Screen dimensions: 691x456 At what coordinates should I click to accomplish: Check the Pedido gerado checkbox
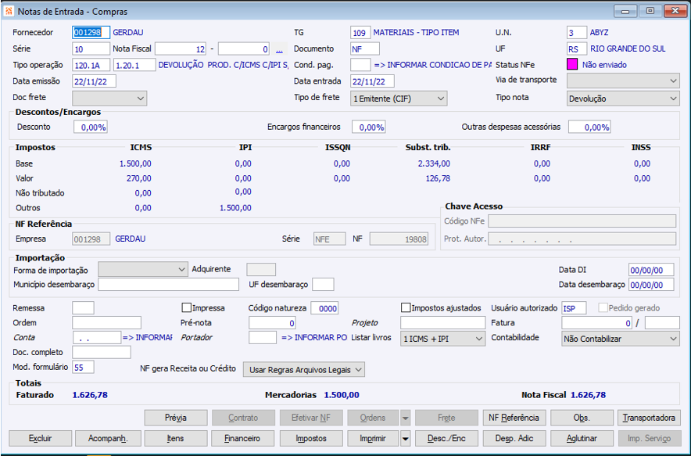click(603, 308)
